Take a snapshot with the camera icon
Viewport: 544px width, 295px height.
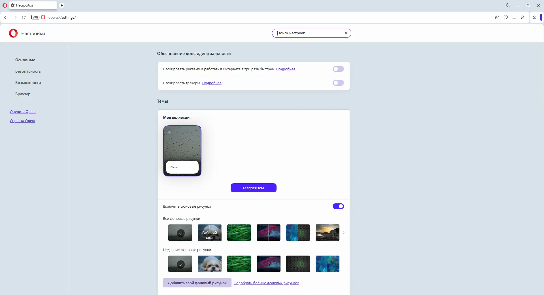tap(497, 17)
